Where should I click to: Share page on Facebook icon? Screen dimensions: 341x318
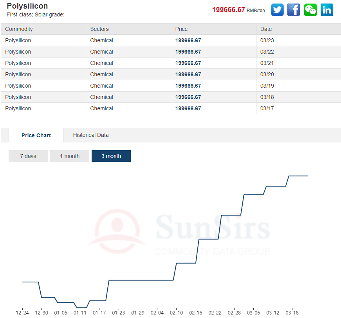tap(294, 10)
